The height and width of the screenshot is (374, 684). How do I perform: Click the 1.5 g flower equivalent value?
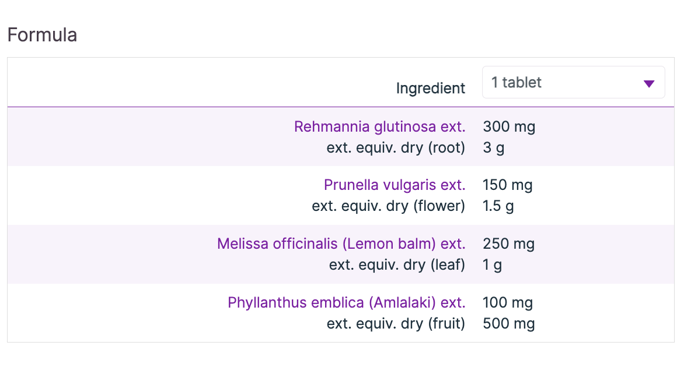pos(498,206)
